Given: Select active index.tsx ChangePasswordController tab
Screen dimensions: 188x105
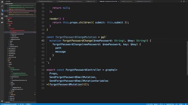Looking at the screenshot, I should [x=108, y=1].
